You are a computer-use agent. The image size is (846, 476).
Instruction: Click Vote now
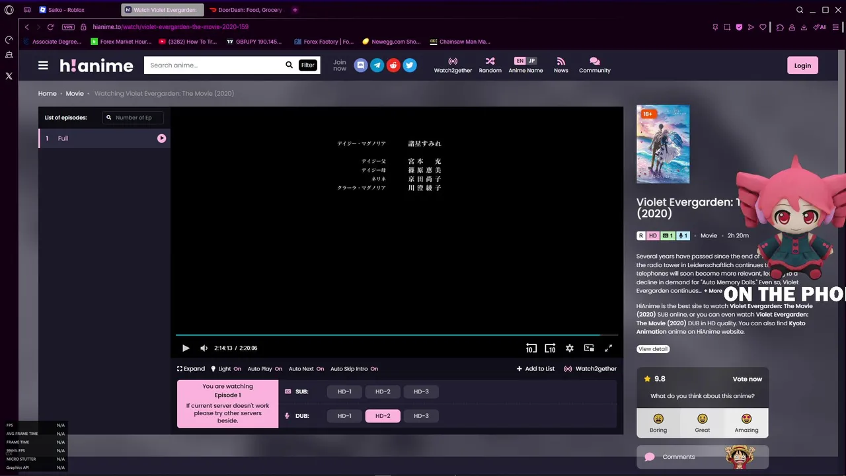[x=747, y=379]
